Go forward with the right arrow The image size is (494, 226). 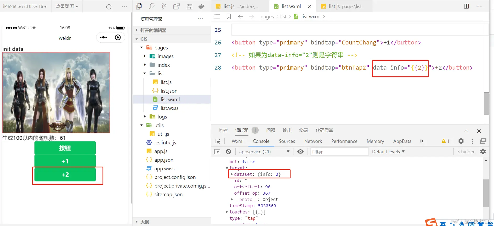[251, 17]
